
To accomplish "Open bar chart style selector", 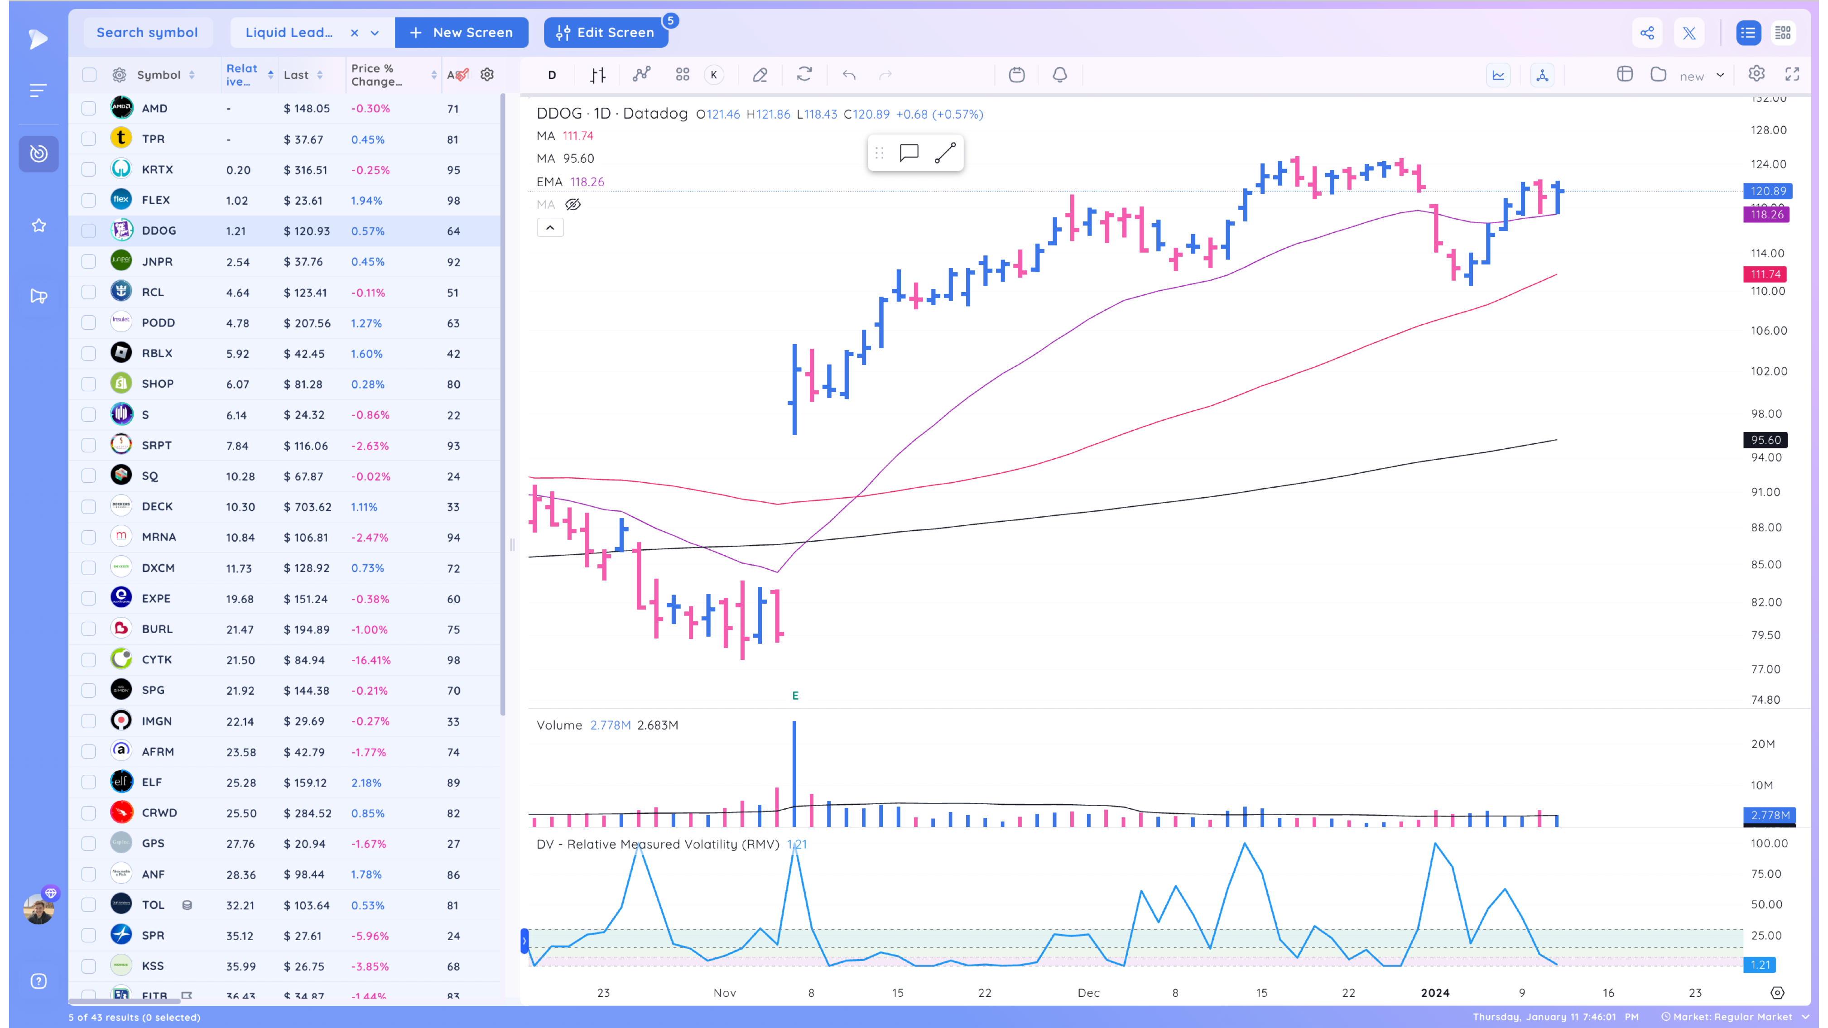I will pos(597,74).
